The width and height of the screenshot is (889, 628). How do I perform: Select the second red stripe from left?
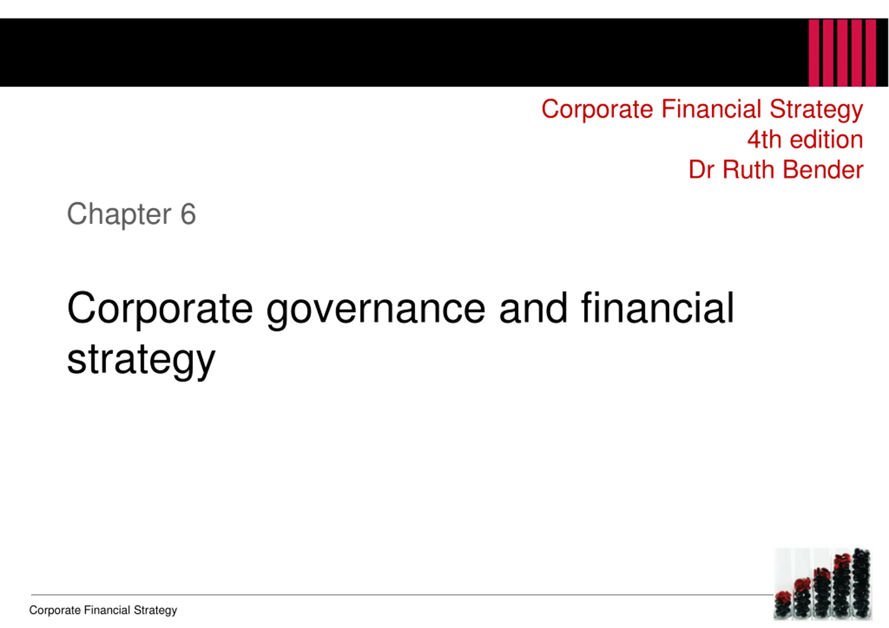pos(828,53)
